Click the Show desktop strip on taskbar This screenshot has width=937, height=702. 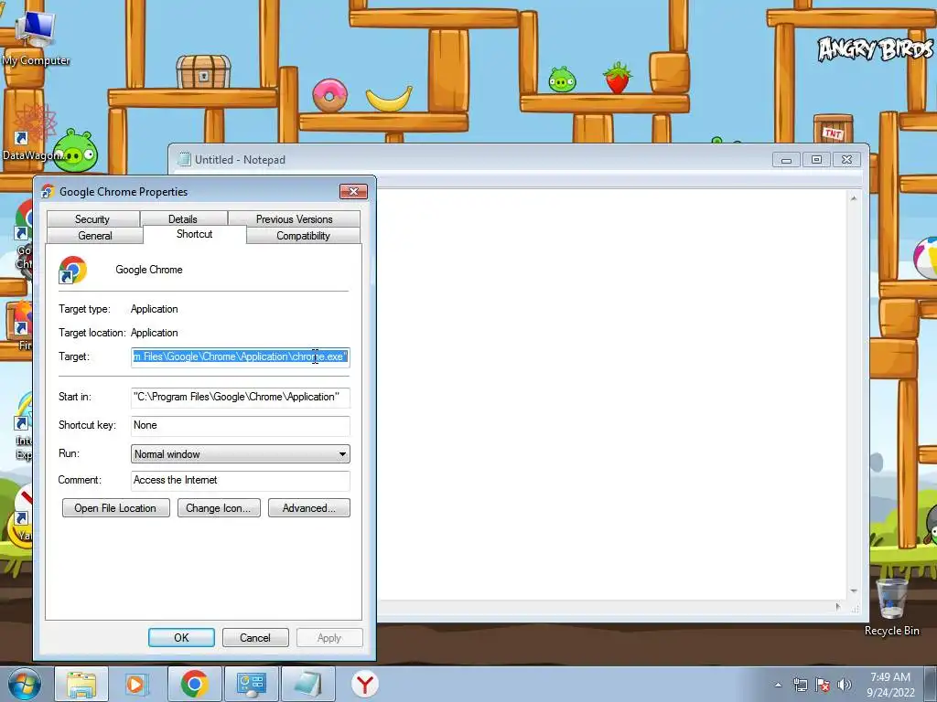pyautogui.click(x=931, y=684)
